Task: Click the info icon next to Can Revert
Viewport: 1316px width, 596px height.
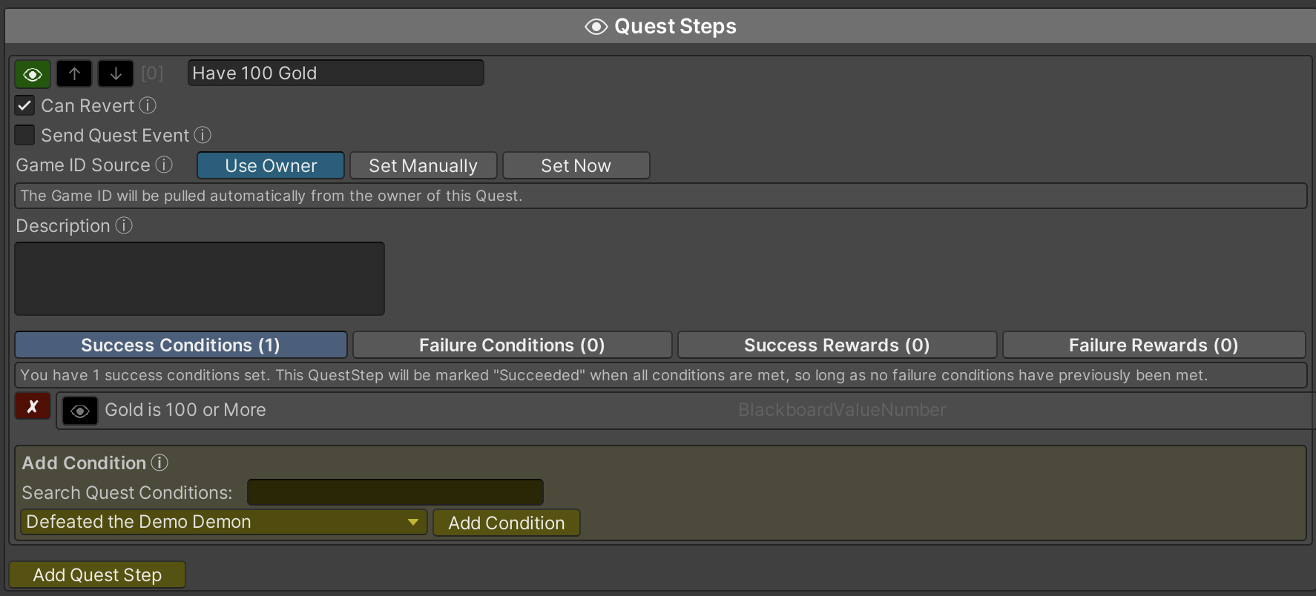Action: 148,105
